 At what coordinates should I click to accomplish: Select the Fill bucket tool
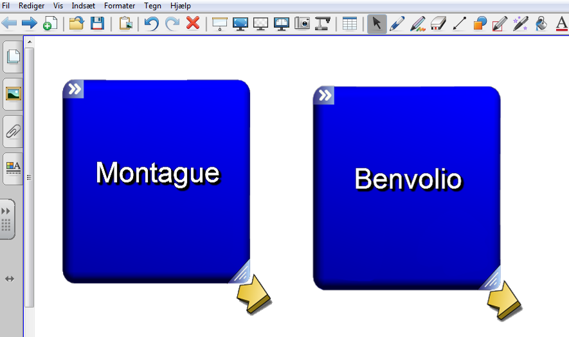541,24
